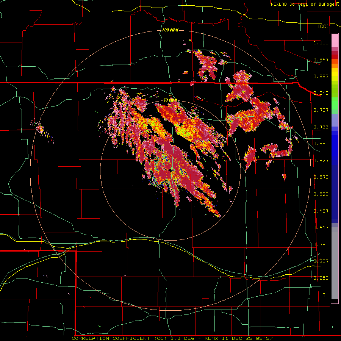Click the 0.787 color scale value

[321, 110]
